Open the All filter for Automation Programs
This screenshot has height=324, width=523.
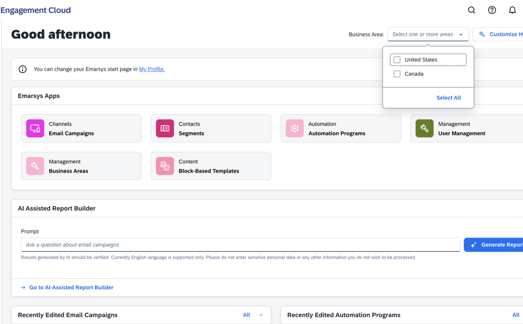click(516, 315)
